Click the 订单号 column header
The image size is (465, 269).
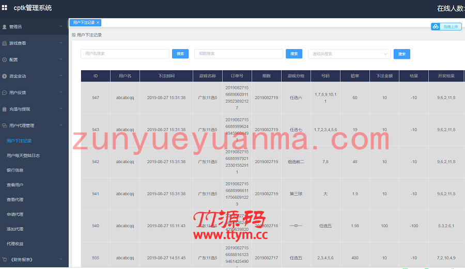click(237, 76)
